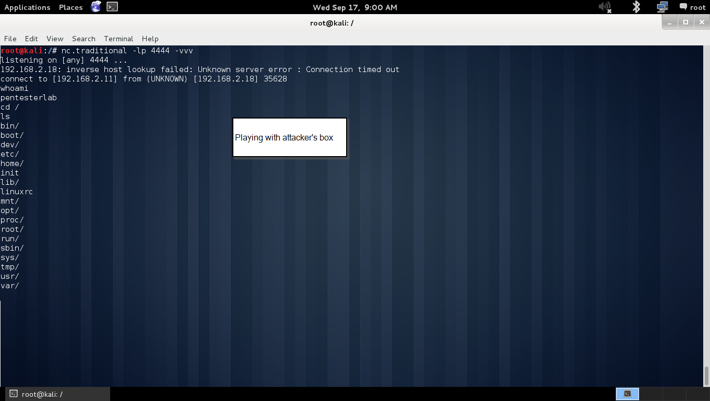Click the 'bin/' directory entry
Screen dimensions: 710x401
(10, 126)
